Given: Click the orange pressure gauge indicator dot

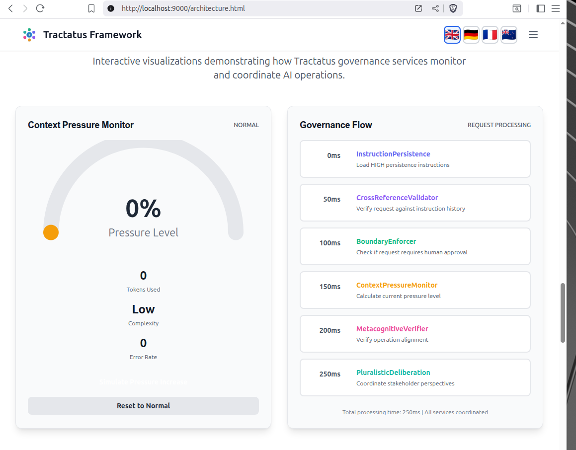Looking at the screenshot, I should [51, 232].
